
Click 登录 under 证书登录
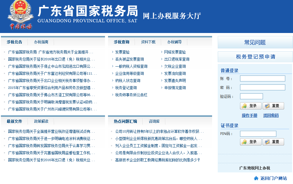(x=251, y=142)
